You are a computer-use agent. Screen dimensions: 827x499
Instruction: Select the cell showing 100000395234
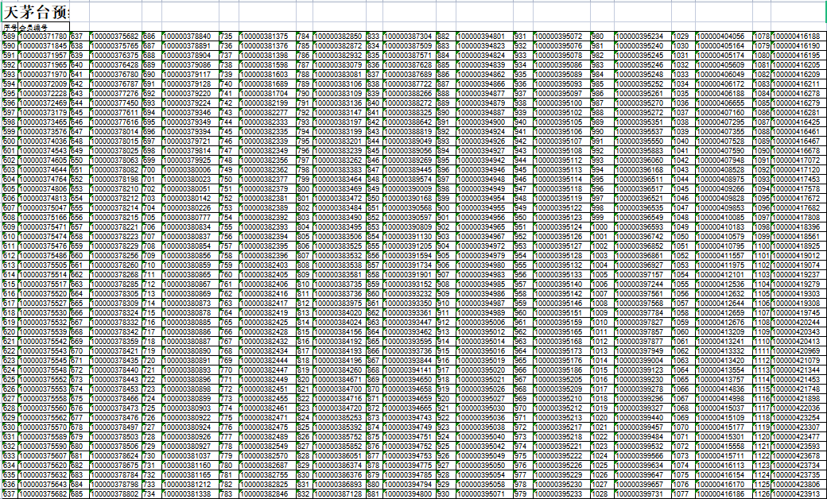pyautogui.click(x=641, y=37)
